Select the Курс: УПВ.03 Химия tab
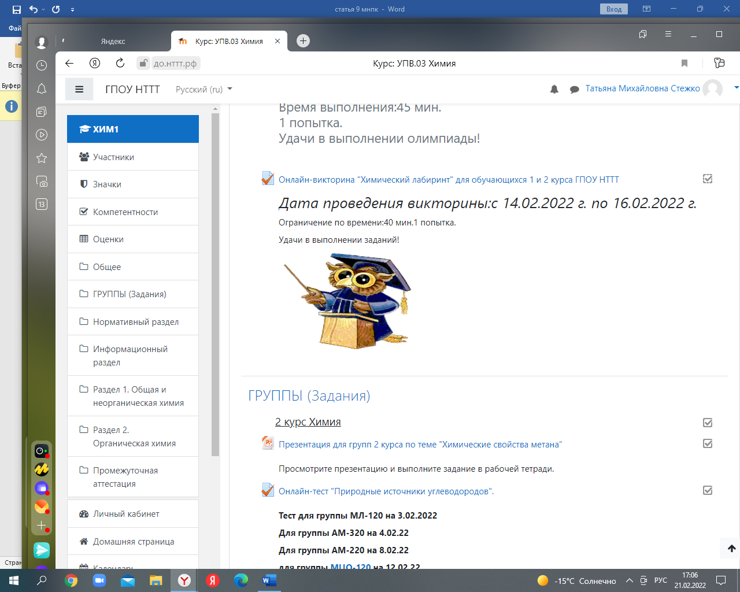Screen dimensions: 740x592 [229, 41]
